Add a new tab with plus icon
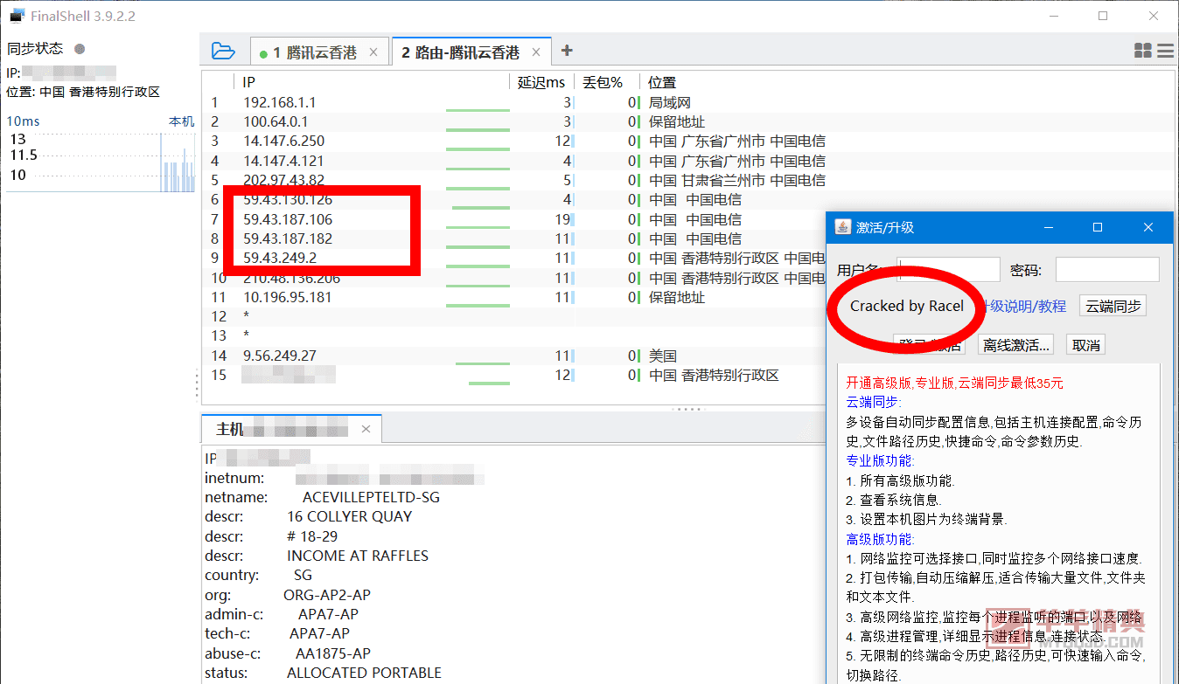This screenshot has width=1179, height=684. 567,51
